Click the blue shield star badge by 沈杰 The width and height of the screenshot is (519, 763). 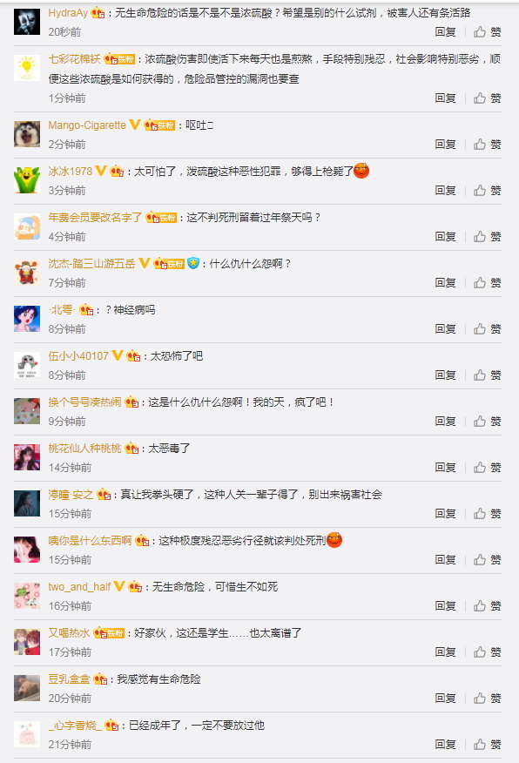(x=193, y=263)
